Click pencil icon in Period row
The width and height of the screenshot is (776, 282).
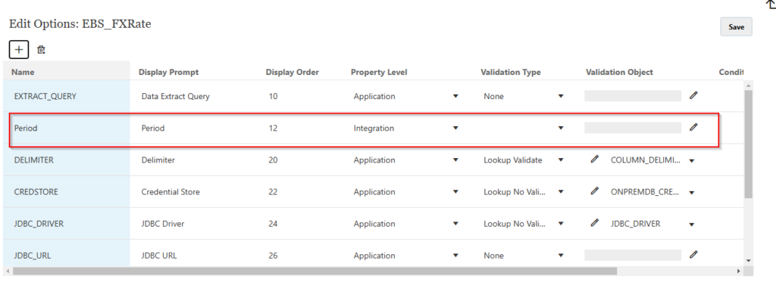694,128
